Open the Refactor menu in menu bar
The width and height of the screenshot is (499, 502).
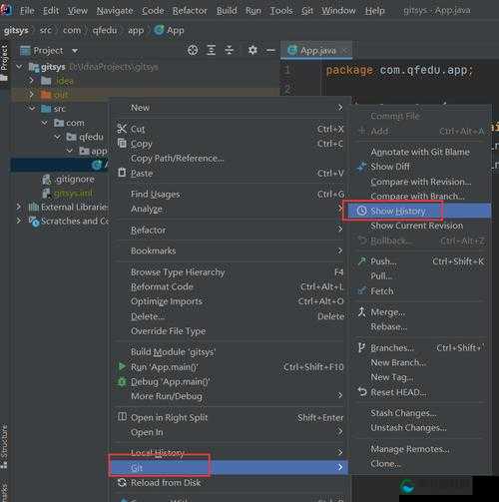click(190, 11)
